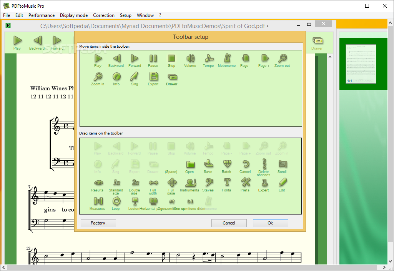This screenshot has height=271, width=394.
Task: Click the Zoom out icon in the upper list
Action: (x=283, y=58)
